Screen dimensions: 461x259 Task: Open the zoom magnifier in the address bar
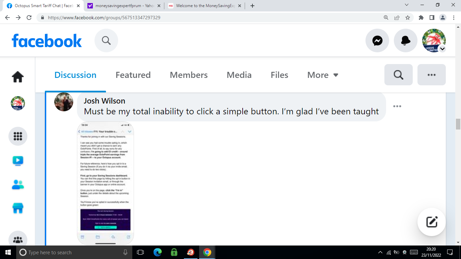point(386,18)
